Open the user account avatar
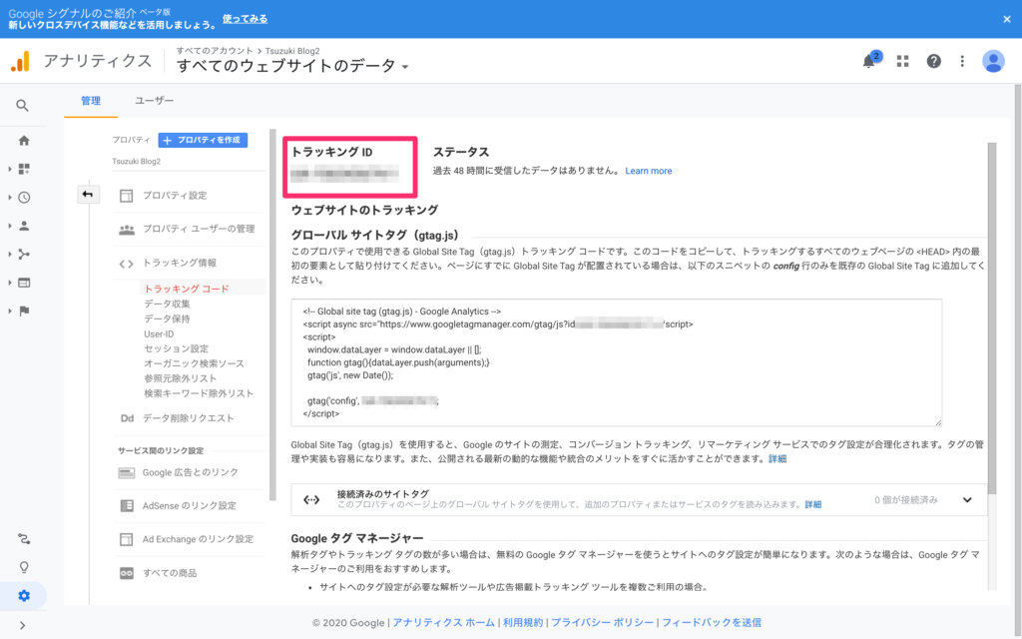 coord(993,61)
